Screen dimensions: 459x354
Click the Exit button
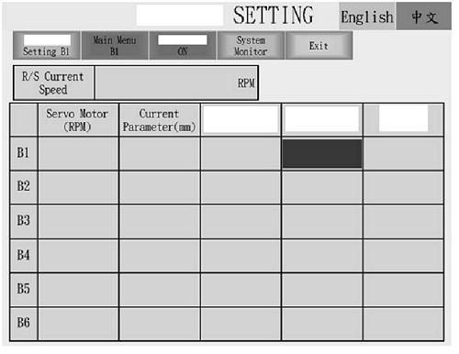click(x=319, y=46)
